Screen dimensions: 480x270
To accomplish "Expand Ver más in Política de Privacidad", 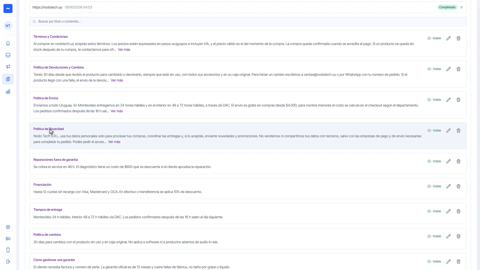I will pos(114,142).
